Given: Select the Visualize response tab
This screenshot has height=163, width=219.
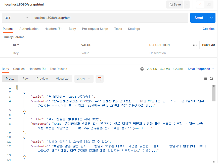Looking at the screenshot, I should pos(62,78).
